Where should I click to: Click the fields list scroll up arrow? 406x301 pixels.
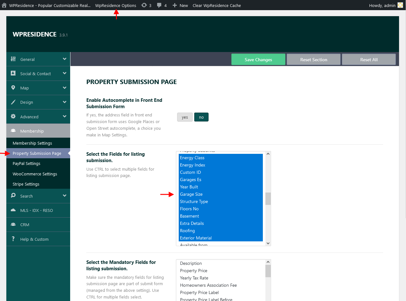coord(268,154)
